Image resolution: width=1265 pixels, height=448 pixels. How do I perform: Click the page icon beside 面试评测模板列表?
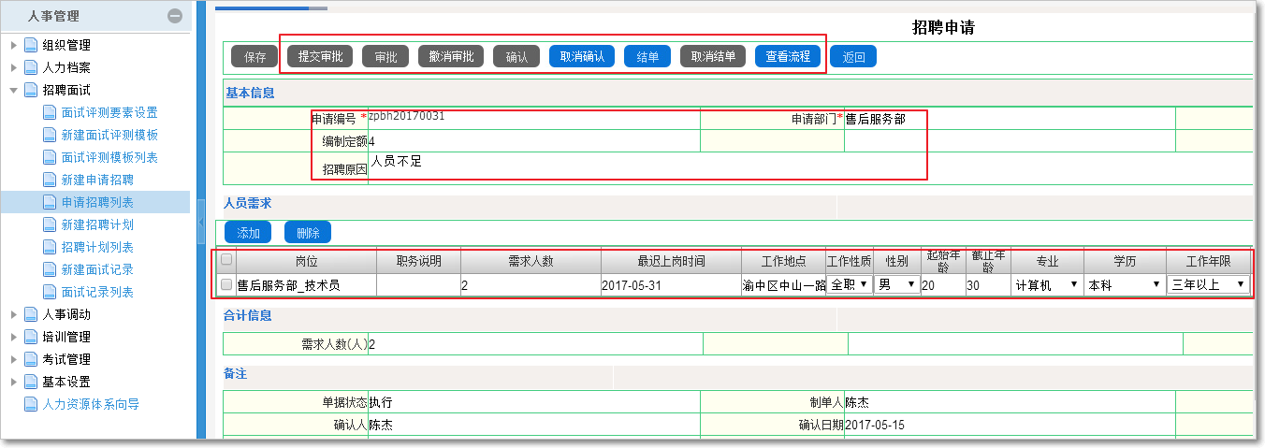tap(50, 157)
